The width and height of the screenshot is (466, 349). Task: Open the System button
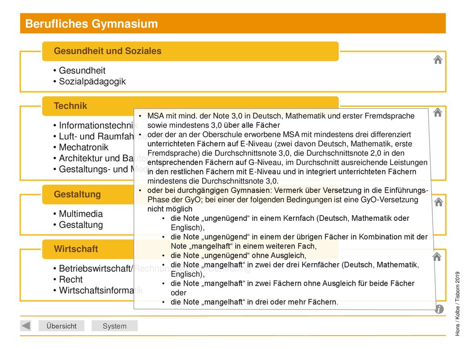[114, 326]
